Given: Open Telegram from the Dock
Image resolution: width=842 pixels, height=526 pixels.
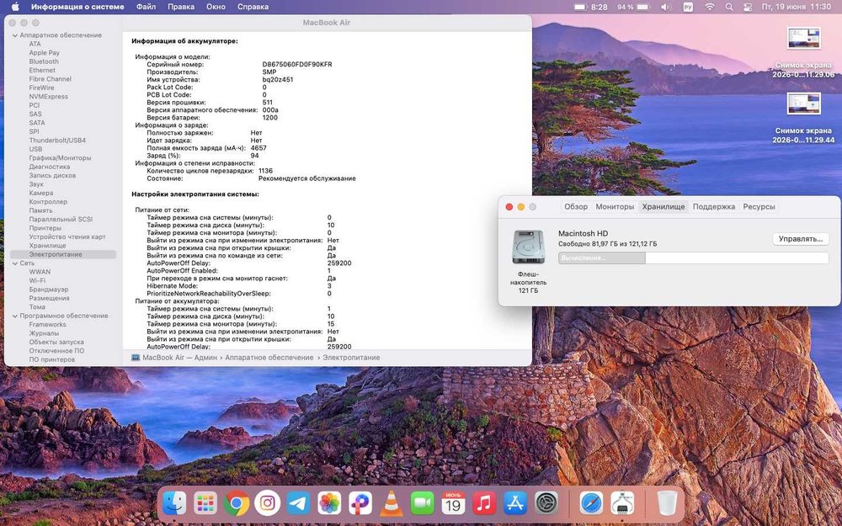Looking at the screenshot, I should pyautogui.click(x=298, y=503).
